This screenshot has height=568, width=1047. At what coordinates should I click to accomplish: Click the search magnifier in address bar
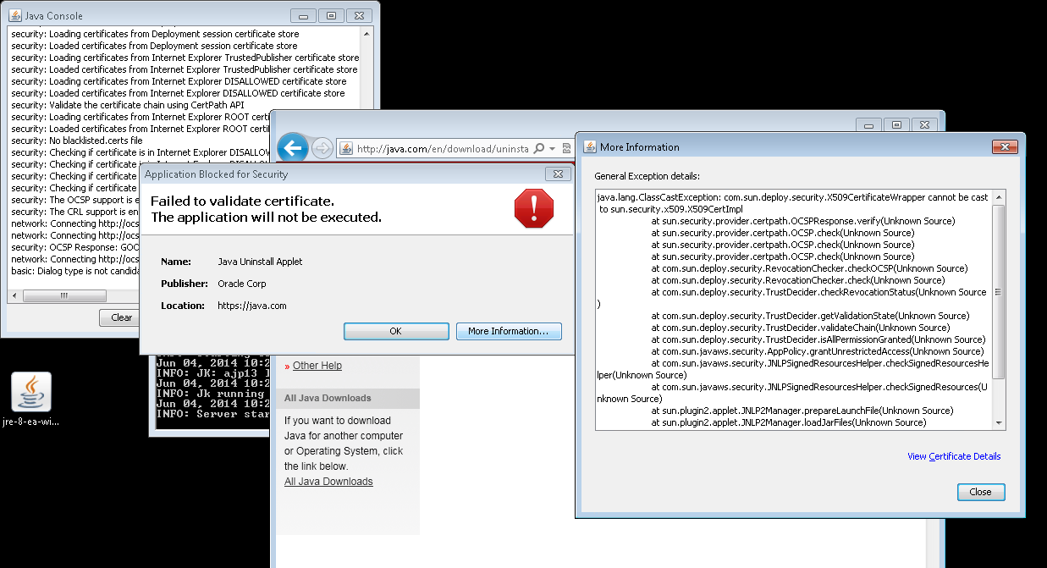tap(539, 149)
